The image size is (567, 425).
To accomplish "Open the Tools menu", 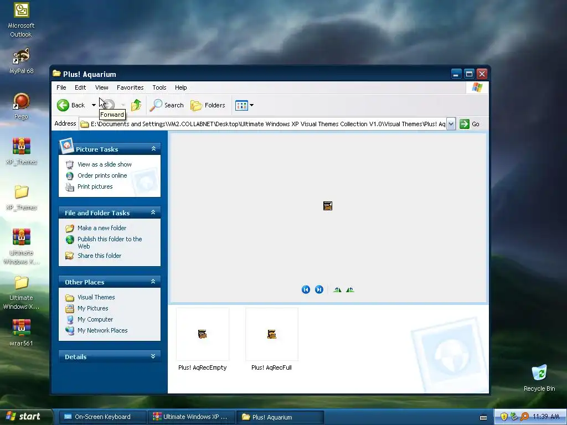I will 159,87.
